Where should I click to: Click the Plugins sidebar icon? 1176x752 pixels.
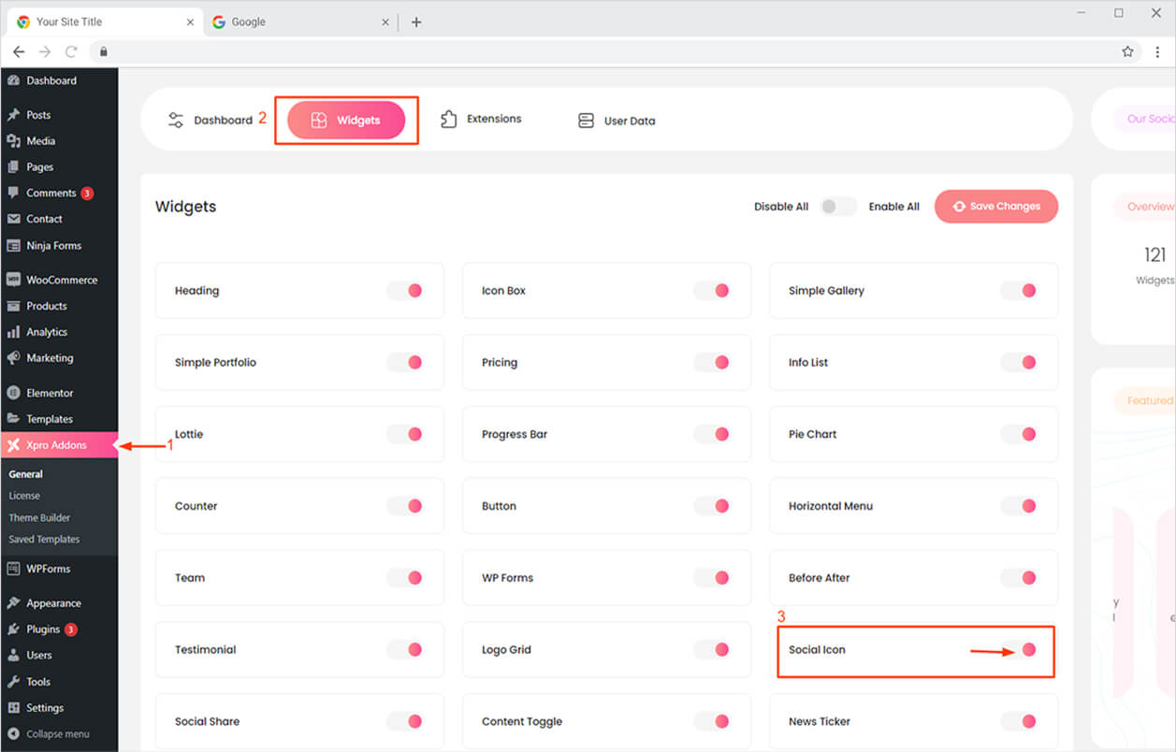[x=13, y=629]
